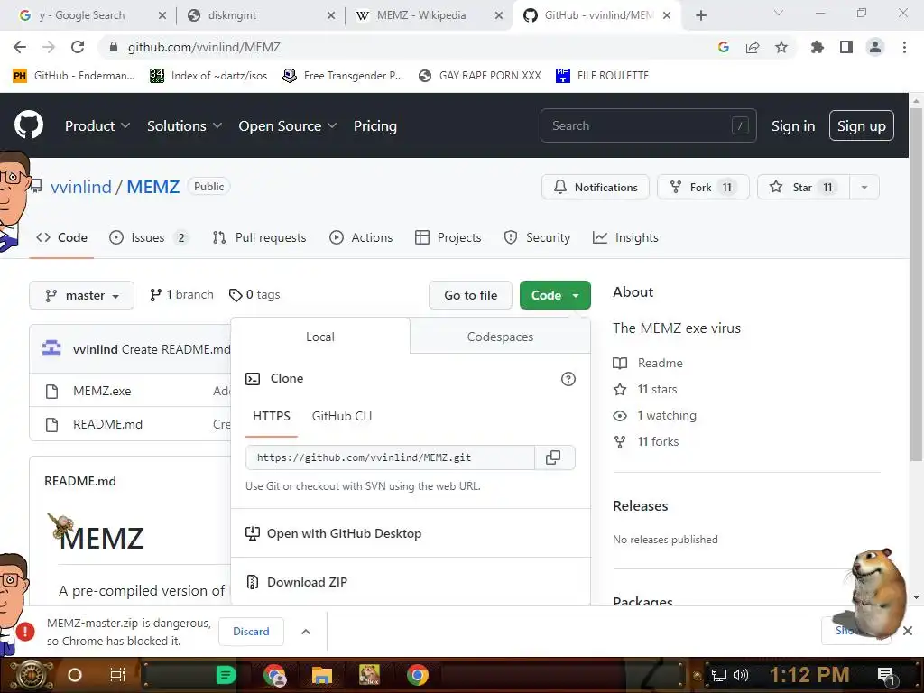The width and height of the screenshot is (924, 693).
Task: Close the diskmgmt tab
Action: click(x=331, y=15)
